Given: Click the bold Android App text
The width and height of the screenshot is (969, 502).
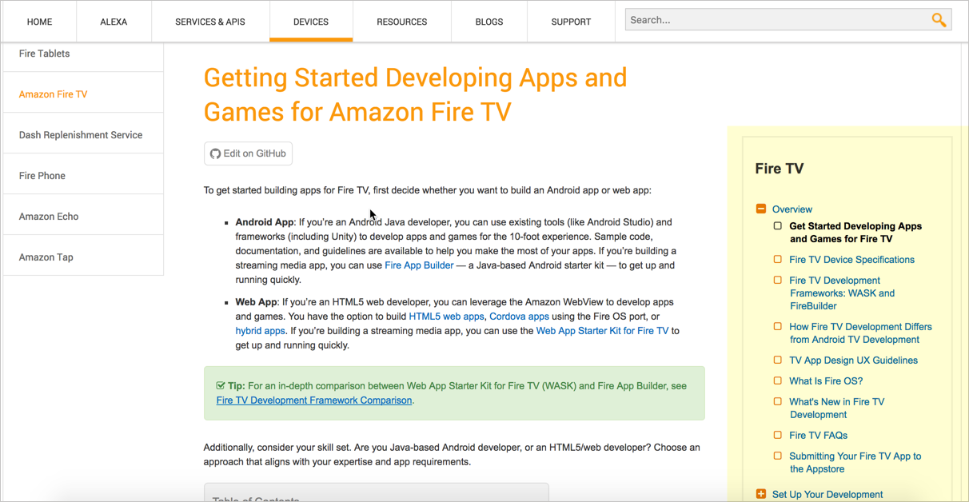Looking at the screenshot, I should [265, 222].
